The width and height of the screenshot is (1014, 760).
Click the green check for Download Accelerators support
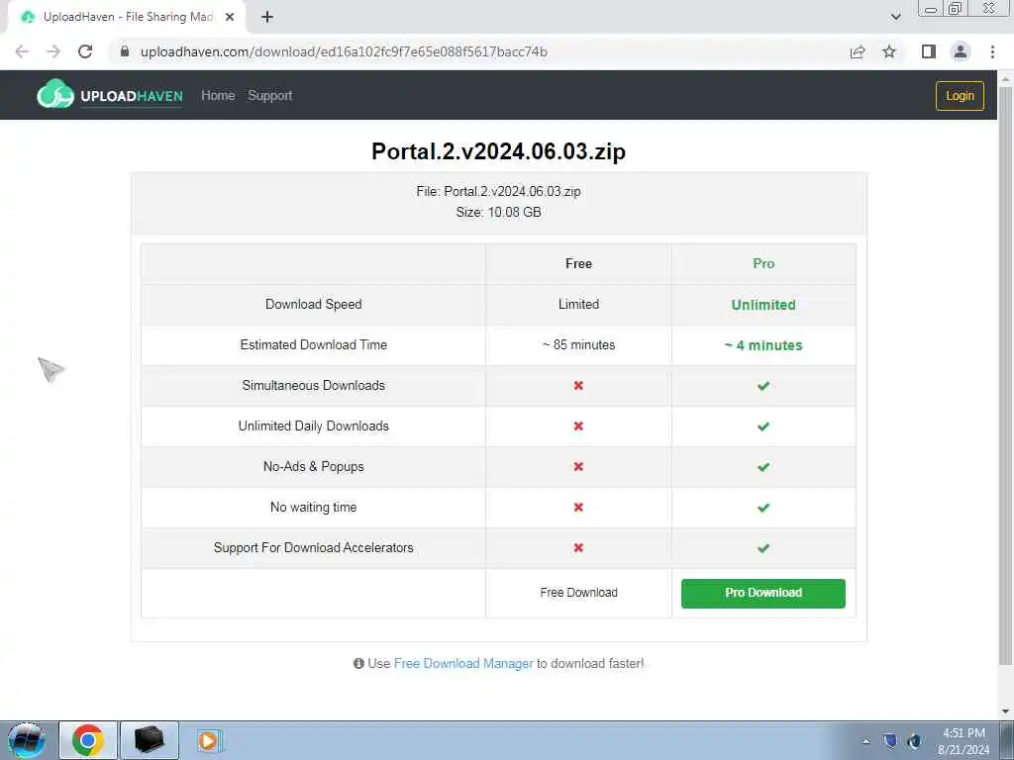click(763, 548)
